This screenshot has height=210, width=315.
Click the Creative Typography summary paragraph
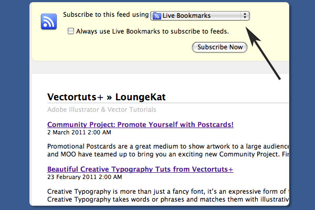168,191
